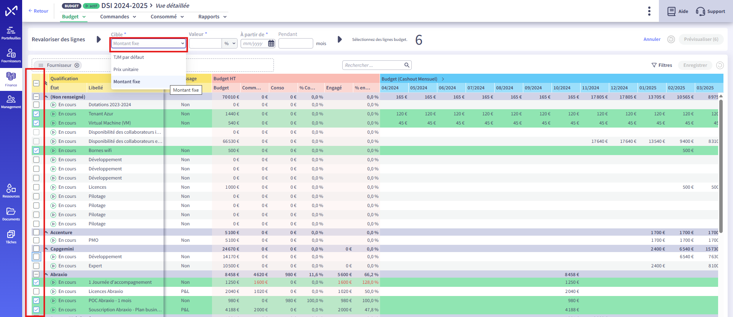Click the status icon of Tenant Azur row
733x317 pixels.
[x=53, y=114]
